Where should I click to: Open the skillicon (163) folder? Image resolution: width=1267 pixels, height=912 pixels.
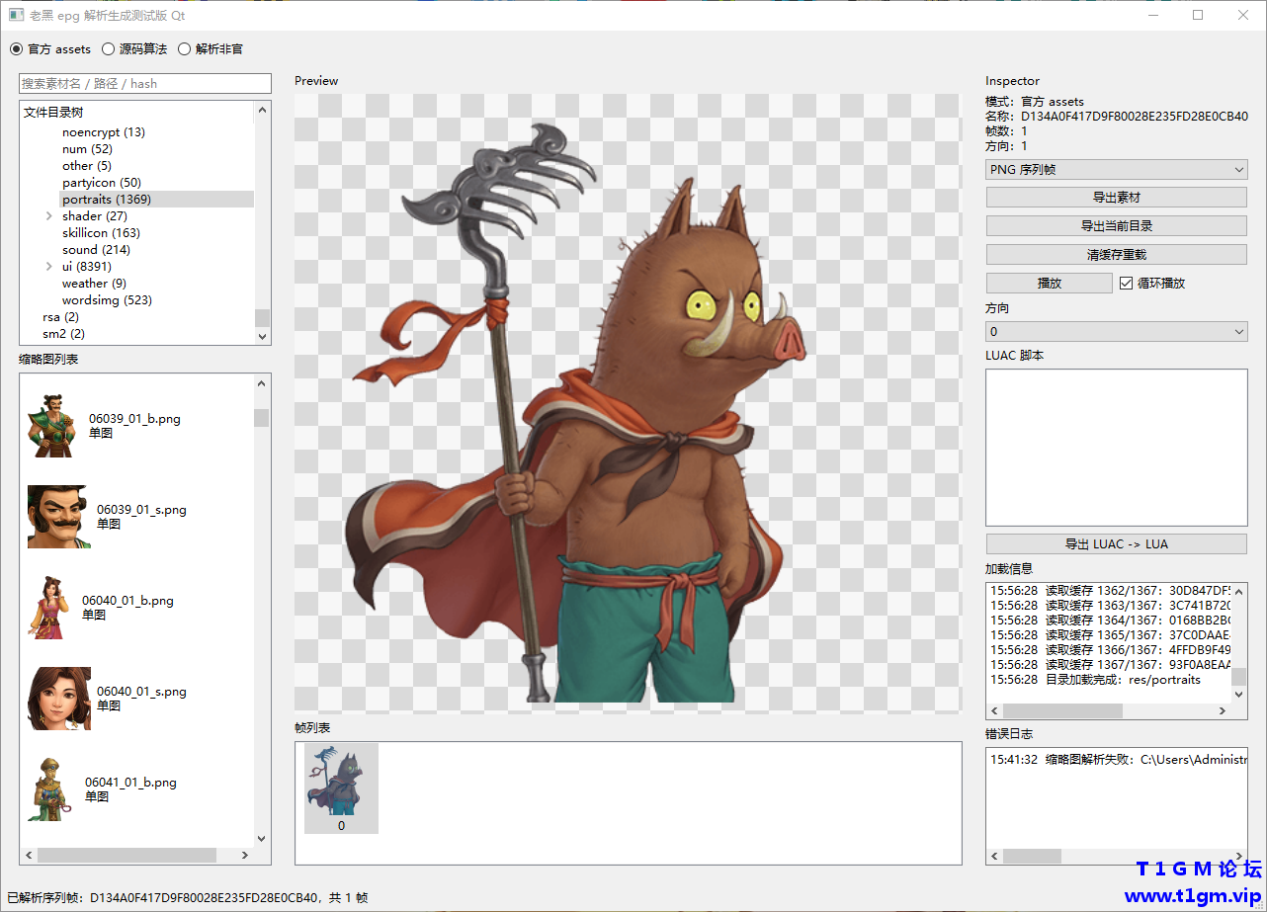[x=101, y=233]
